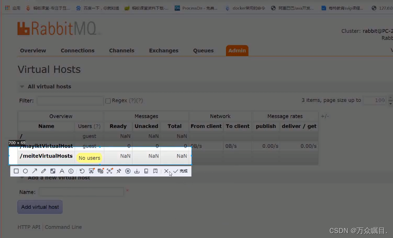The width and height of the screenshot is (393, 238).
Task: Click the publish column header
Action: [x=266, y=126]
